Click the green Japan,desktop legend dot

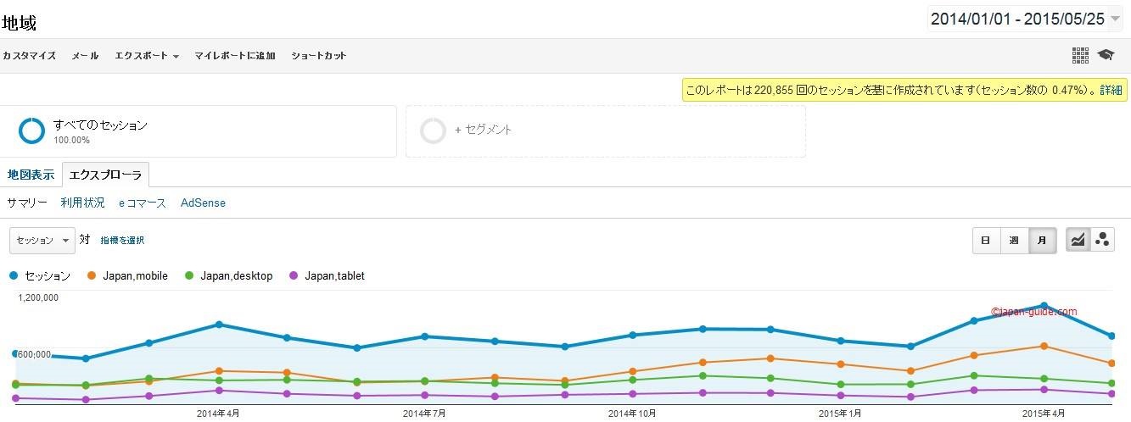[189, 275]
